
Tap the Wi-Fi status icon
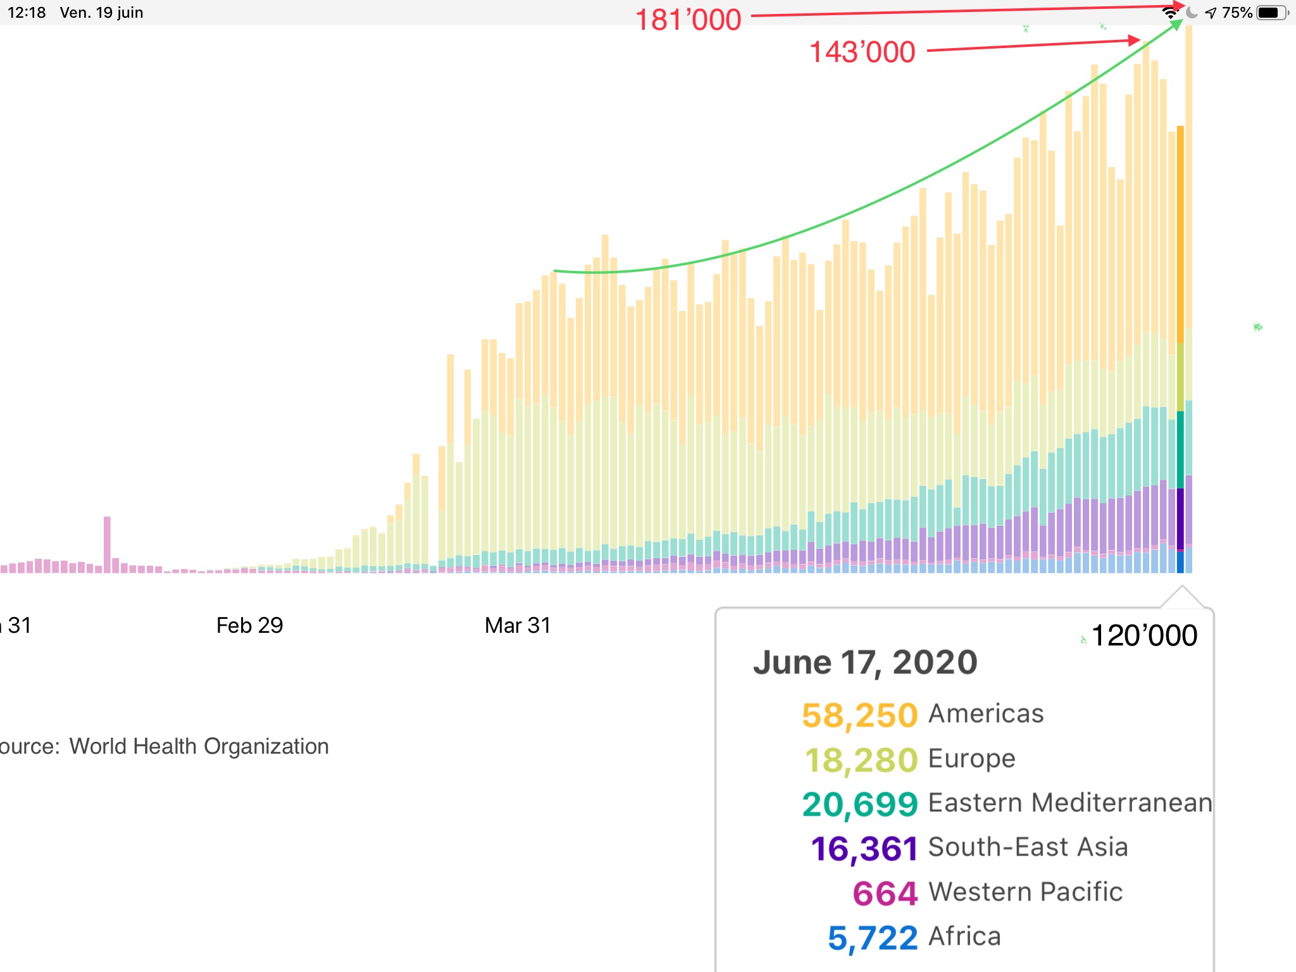coord(1171,13)
